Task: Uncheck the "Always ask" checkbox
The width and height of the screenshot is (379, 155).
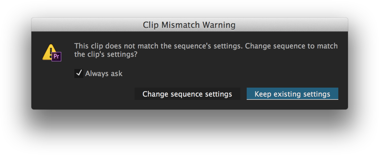Action: (78, 73)
